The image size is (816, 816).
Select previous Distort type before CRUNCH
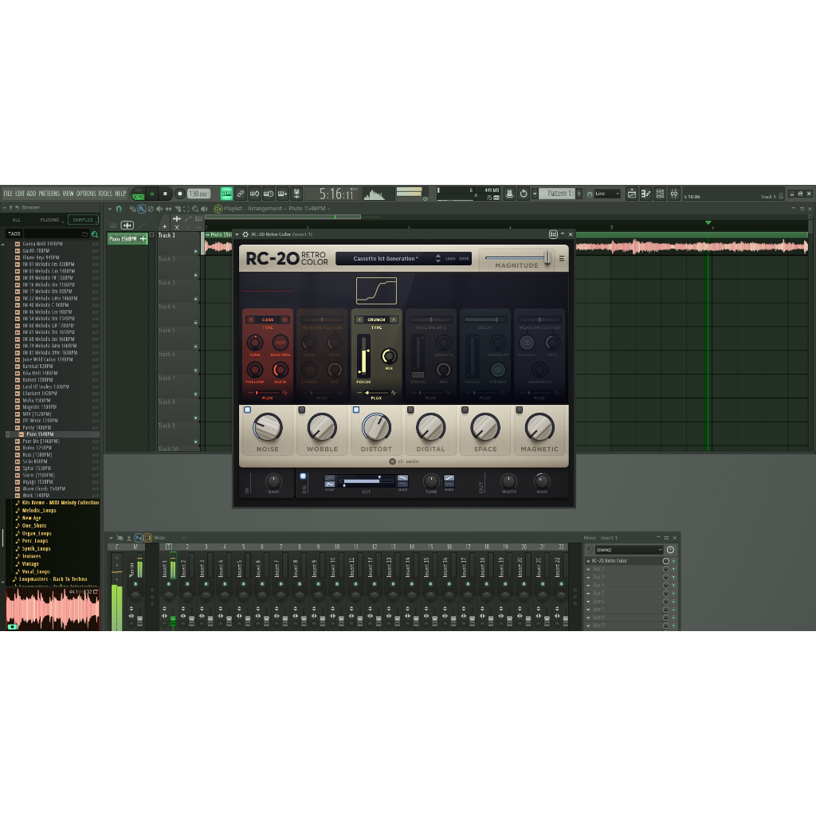pos(359,320)
